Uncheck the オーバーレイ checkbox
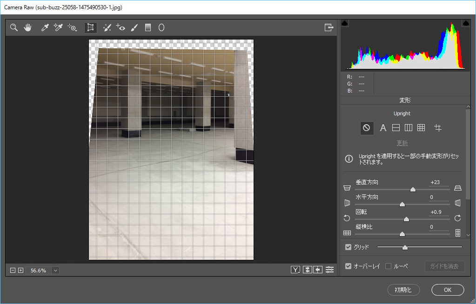Image resolution: width=476 pixels, height=304 pixels. [348, 266]
